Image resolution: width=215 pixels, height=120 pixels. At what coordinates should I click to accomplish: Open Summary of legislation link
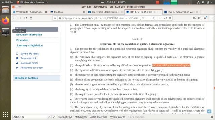pos(30,45)
